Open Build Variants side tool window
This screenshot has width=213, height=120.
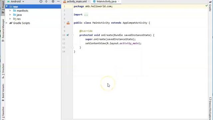pos(3,93)
